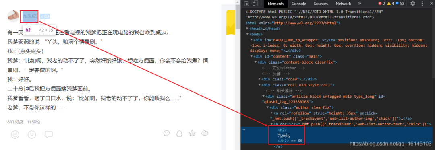Toggle the device toolbar icon
Viewport: 435px width, 150px height.
(x=255, y=4)
